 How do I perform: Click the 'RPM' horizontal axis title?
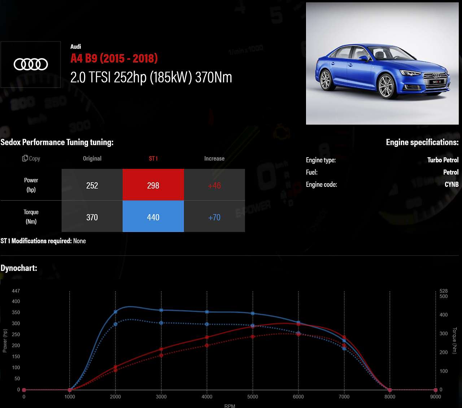[230, 406]
